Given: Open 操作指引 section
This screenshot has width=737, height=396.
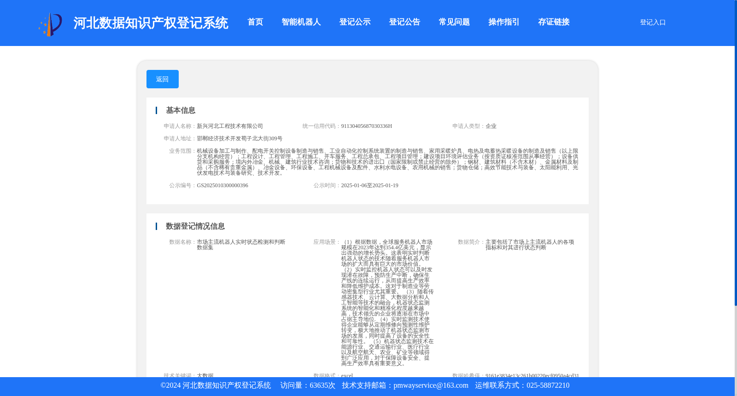Looking at the screenshot, I should (504, 22).
